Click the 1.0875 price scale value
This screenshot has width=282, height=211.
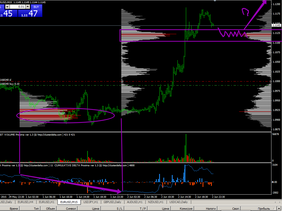pos(276,129)
